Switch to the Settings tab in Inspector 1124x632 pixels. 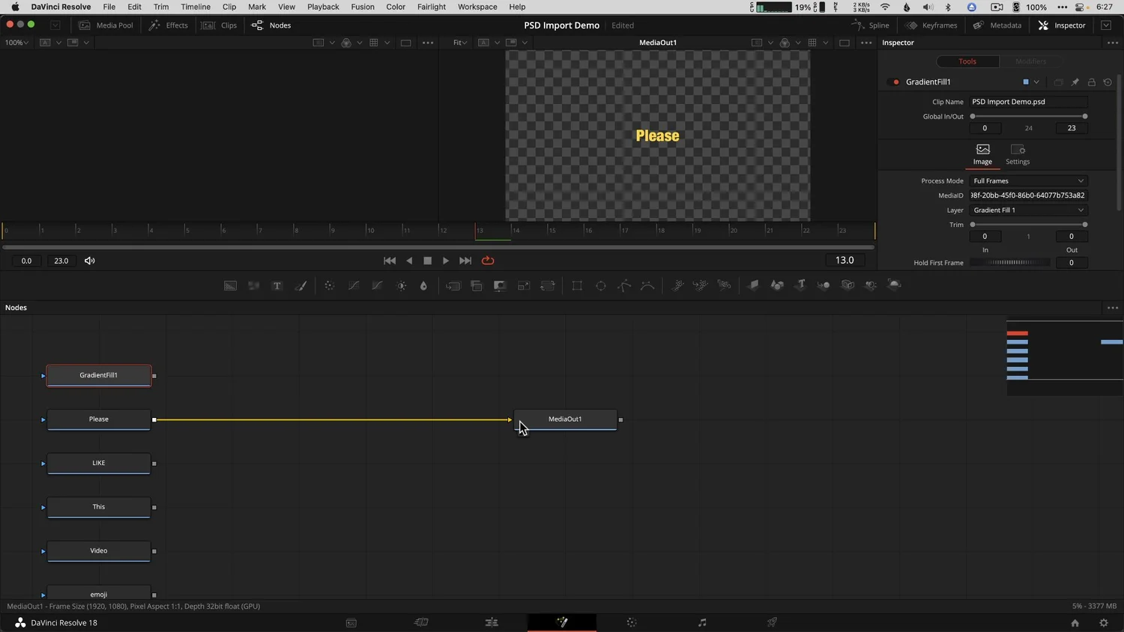1017,156
